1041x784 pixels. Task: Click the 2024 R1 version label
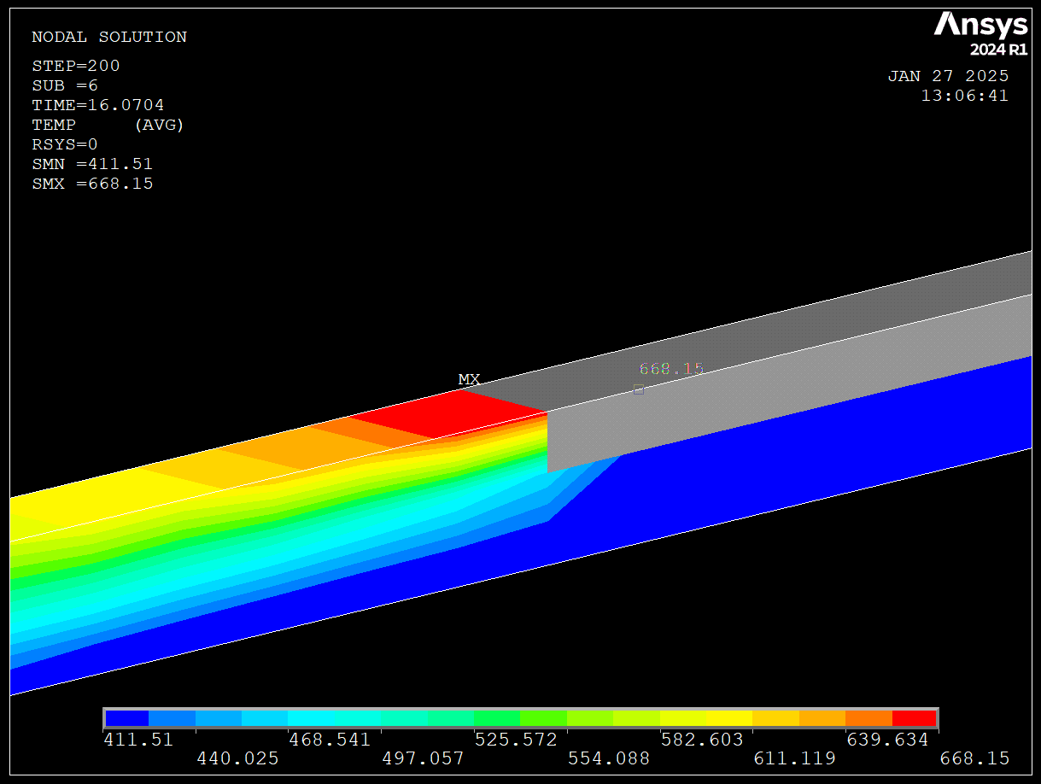pos(997,50)
